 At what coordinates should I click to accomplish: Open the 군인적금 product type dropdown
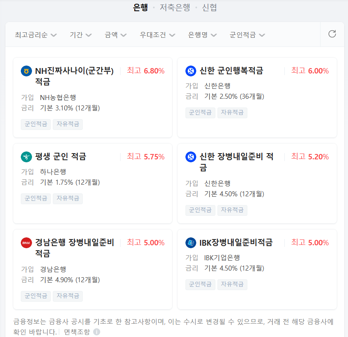[x=247, y=35]
